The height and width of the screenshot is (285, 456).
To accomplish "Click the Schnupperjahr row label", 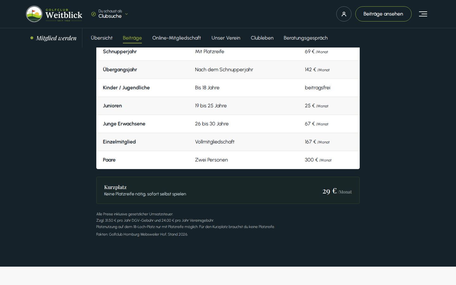I will coord(120,52).
